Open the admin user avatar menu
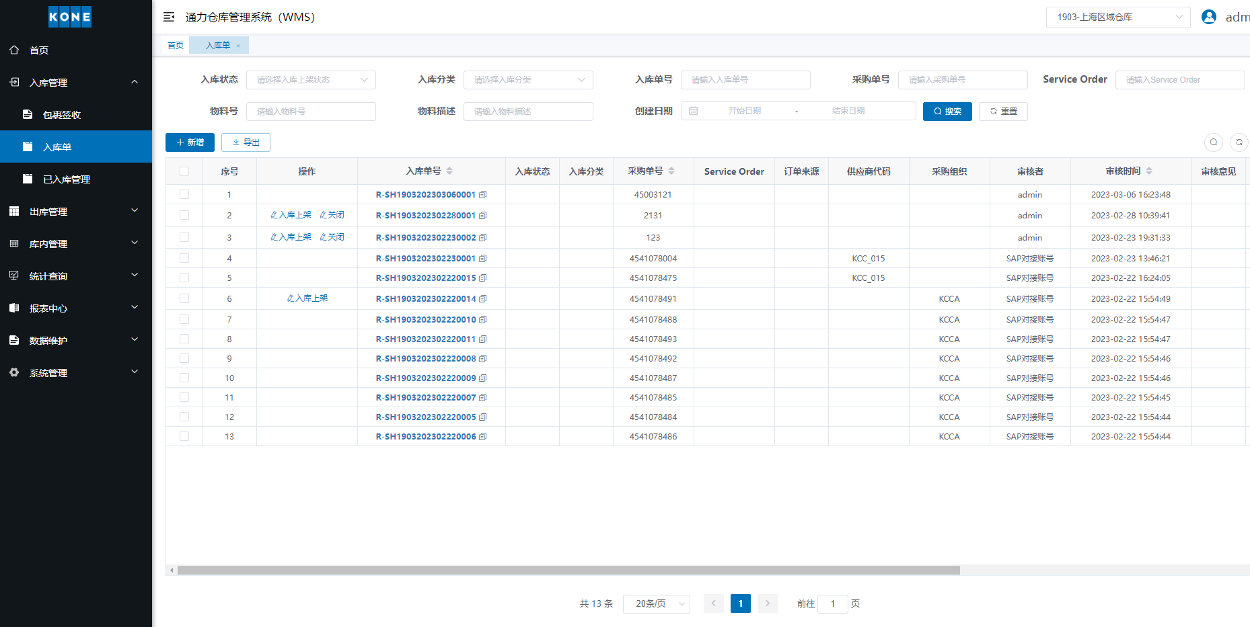Image resolution: width=1250 pixels, height=627 pixels. click(1208, 17)
